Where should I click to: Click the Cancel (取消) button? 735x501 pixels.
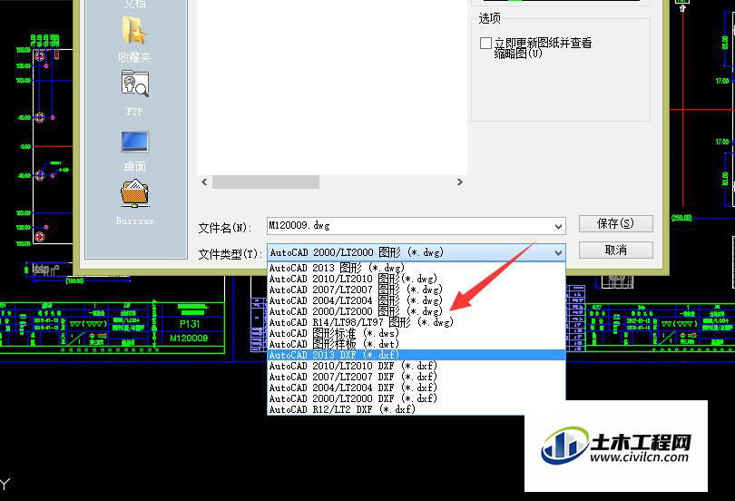point(615,250)
